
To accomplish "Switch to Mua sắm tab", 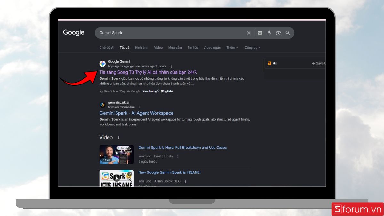I will [175, 48].
